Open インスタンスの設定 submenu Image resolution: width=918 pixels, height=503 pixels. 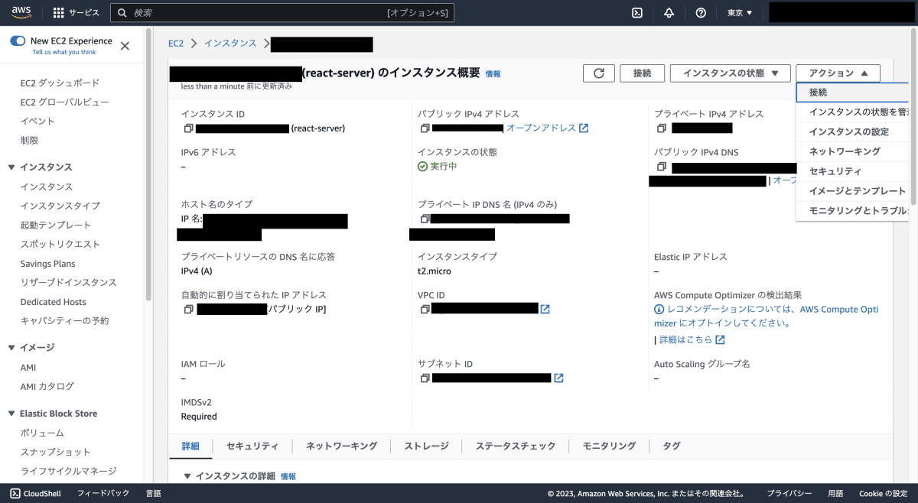point(852,132)
